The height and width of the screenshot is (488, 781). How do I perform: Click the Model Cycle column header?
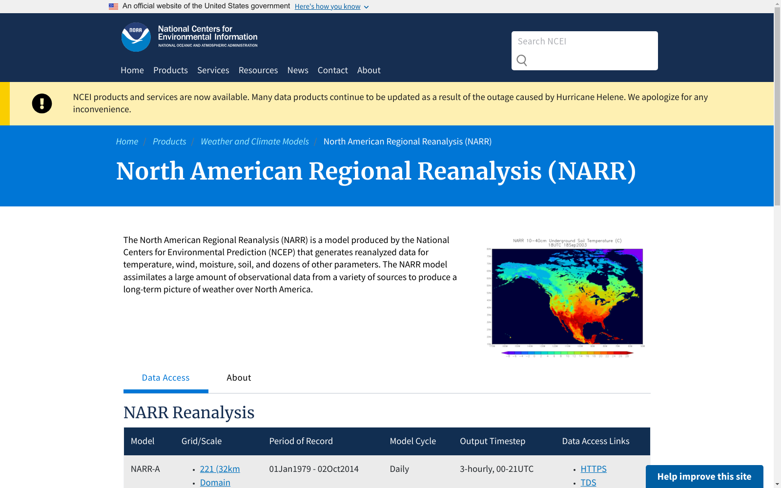coord(413,441)
